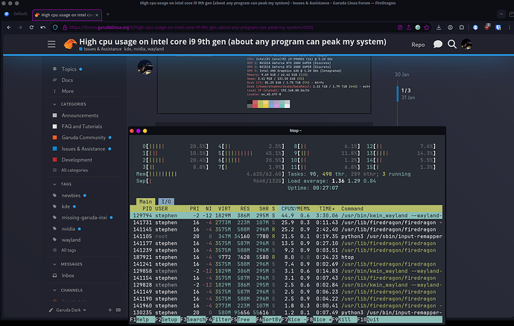Open Issues & Assistance in sidebar
The image size is (514, 326).
[x=82, y=149]
